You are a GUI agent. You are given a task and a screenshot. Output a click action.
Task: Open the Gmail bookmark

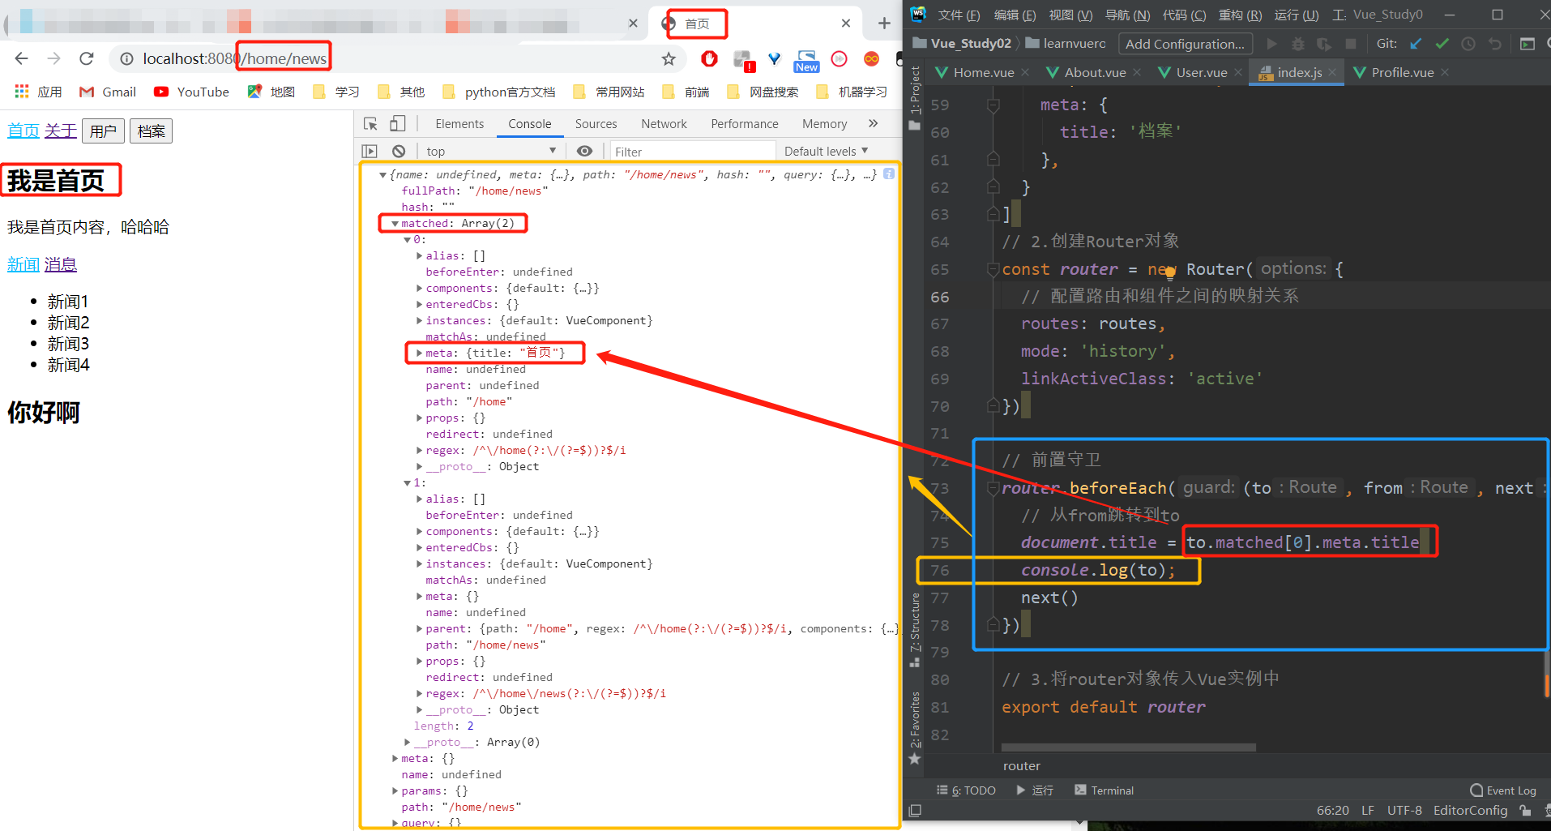[108, 92]
